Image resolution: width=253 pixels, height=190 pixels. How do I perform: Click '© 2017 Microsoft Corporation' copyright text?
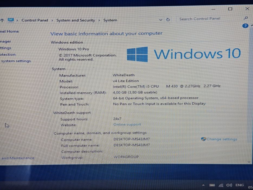[x=88, y=55]
